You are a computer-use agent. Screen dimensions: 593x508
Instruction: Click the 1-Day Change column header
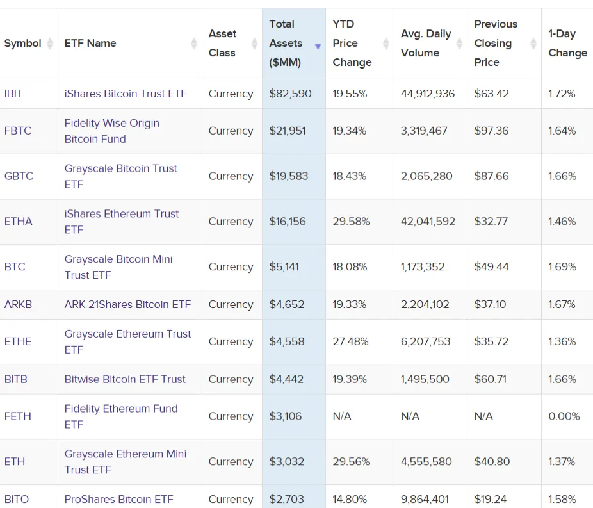[x=567, y=44]
